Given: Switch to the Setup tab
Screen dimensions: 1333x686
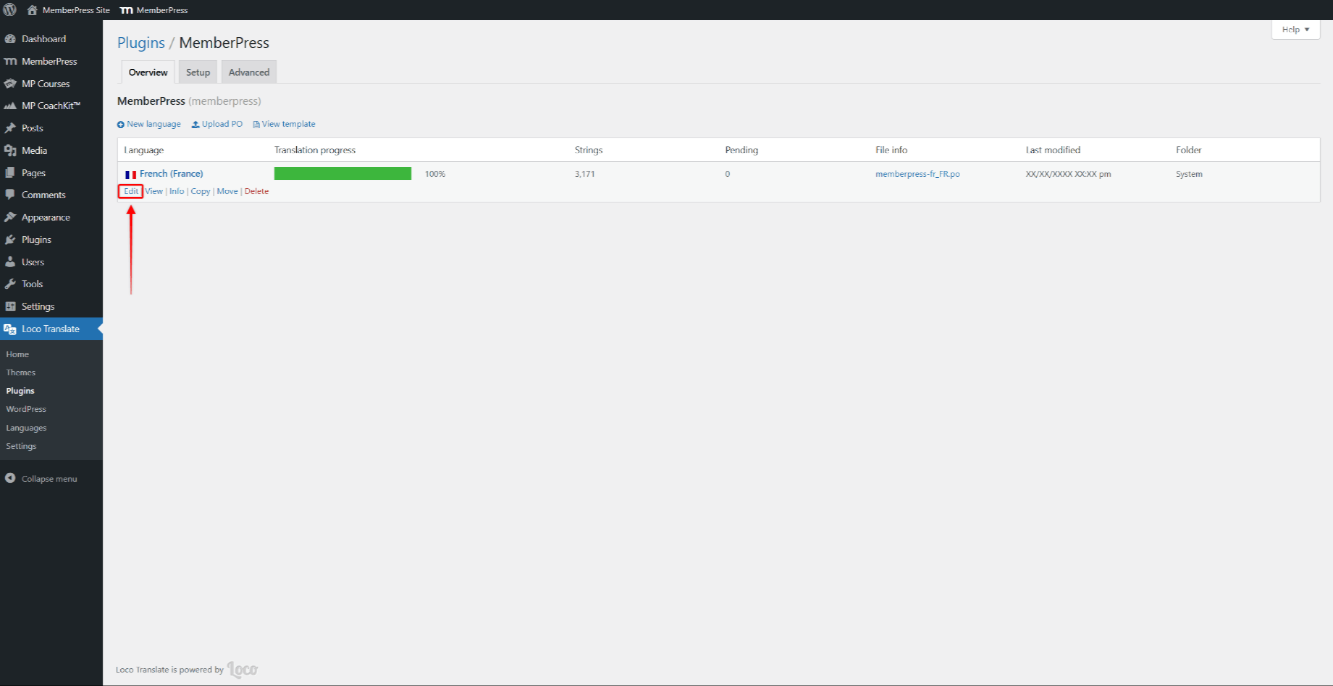Looking at the screenshot, I should point(198,72).
